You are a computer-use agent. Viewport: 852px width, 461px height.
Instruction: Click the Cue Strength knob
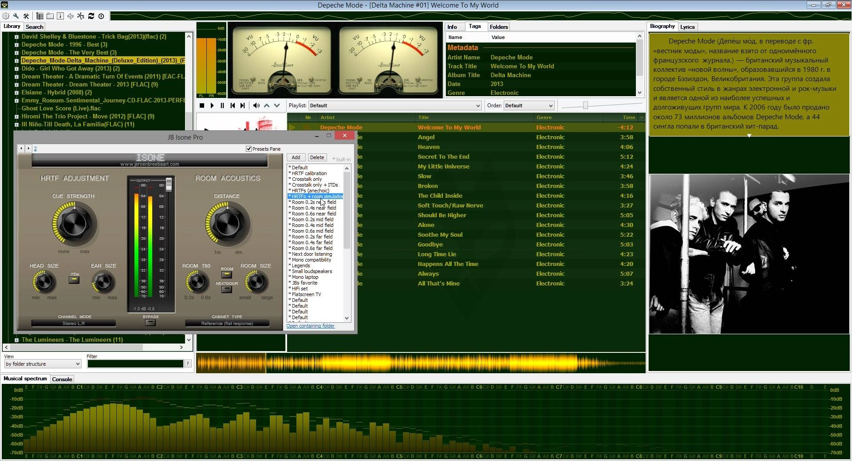click(74, 224)
